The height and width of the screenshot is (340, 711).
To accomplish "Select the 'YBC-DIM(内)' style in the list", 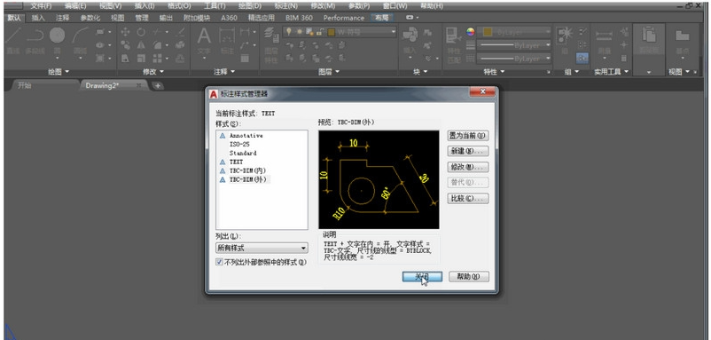I will (247, 170).
